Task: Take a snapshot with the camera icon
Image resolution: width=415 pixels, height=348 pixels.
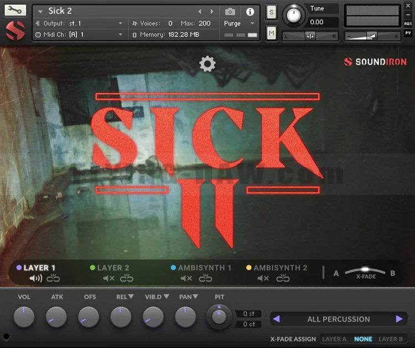Action: 230,12
